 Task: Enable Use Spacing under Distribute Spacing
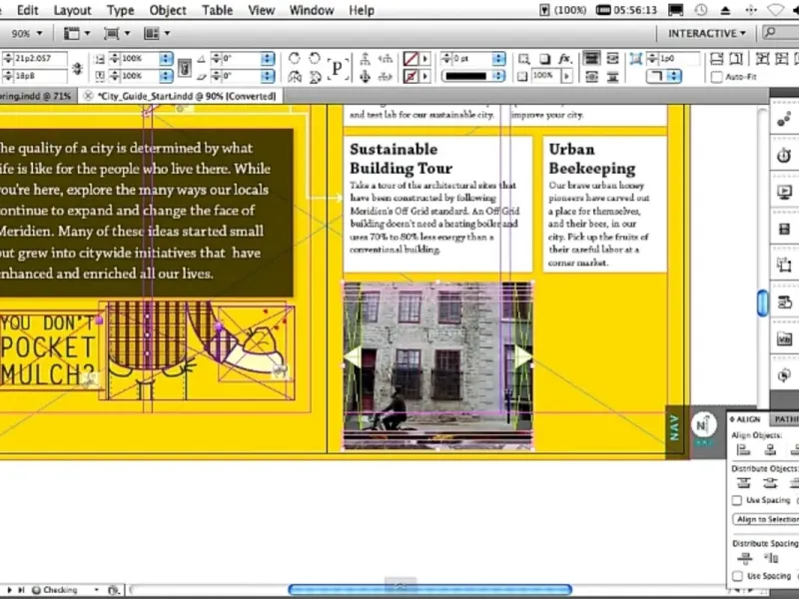[738, 576]
